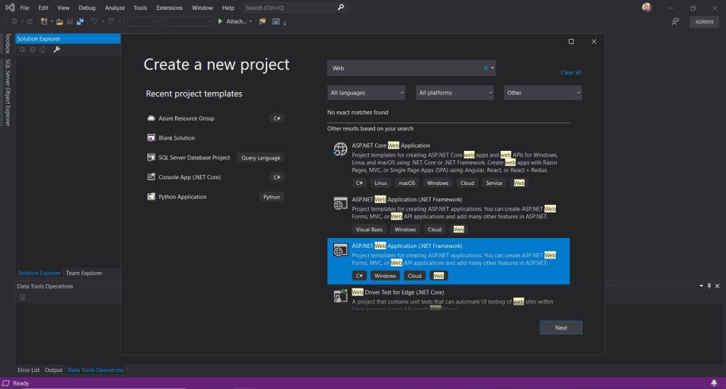Click the ASP.NET Core Web Application globe icon

tap(340, 150)
